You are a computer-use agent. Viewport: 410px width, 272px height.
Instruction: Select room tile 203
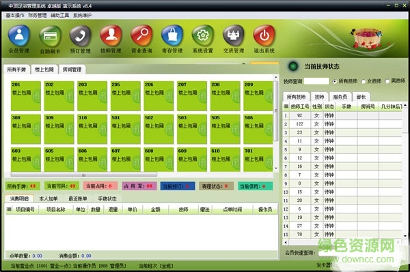(x=92, y=95)
